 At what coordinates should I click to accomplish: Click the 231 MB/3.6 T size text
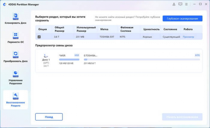coord(90,63)
